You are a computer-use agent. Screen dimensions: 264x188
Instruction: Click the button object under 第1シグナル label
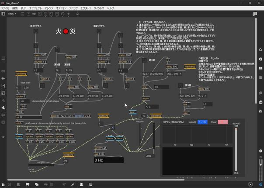[36, 31]
